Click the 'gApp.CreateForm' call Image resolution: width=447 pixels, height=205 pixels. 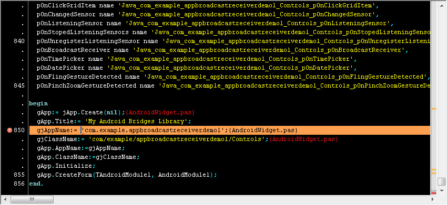coord(64,175)
